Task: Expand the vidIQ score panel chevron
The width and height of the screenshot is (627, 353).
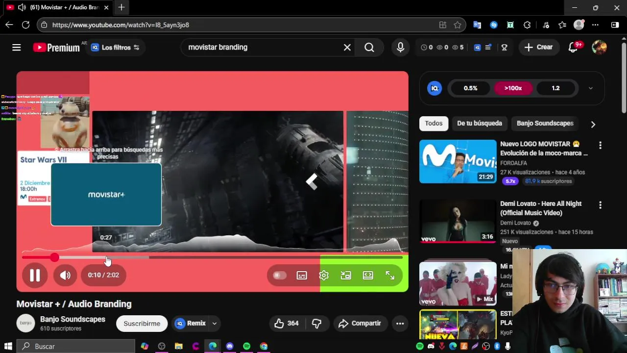Action: [x=591, y=88]
